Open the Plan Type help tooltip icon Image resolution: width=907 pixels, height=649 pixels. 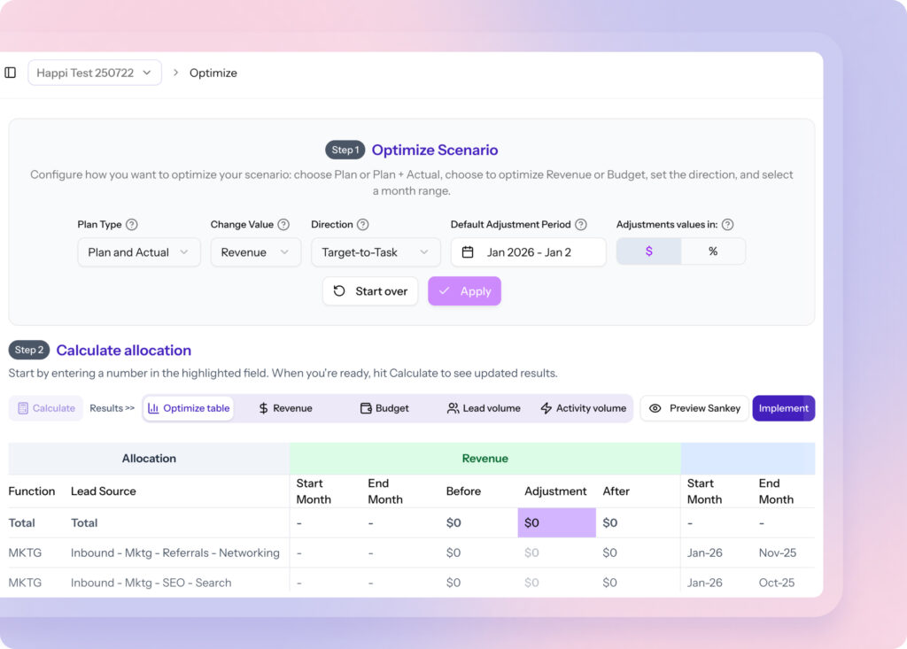point(133,224)
